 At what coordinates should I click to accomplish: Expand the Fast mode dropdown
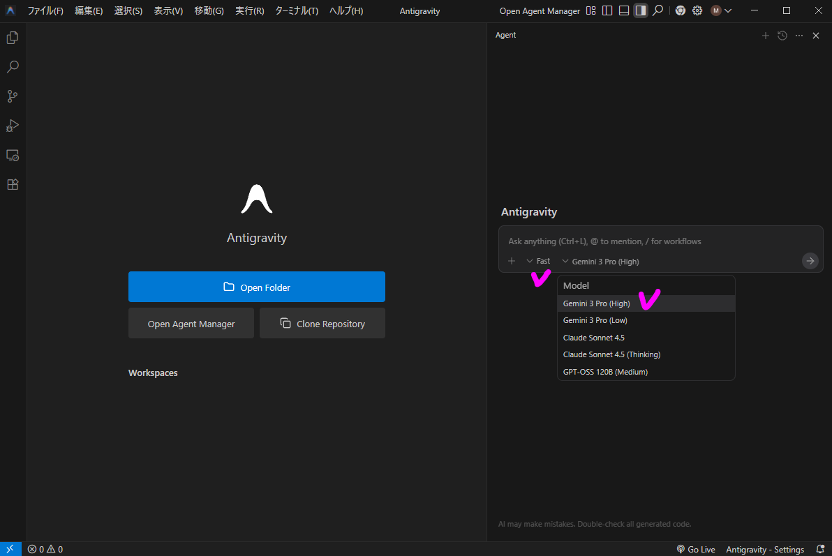(x=538, y=261)
